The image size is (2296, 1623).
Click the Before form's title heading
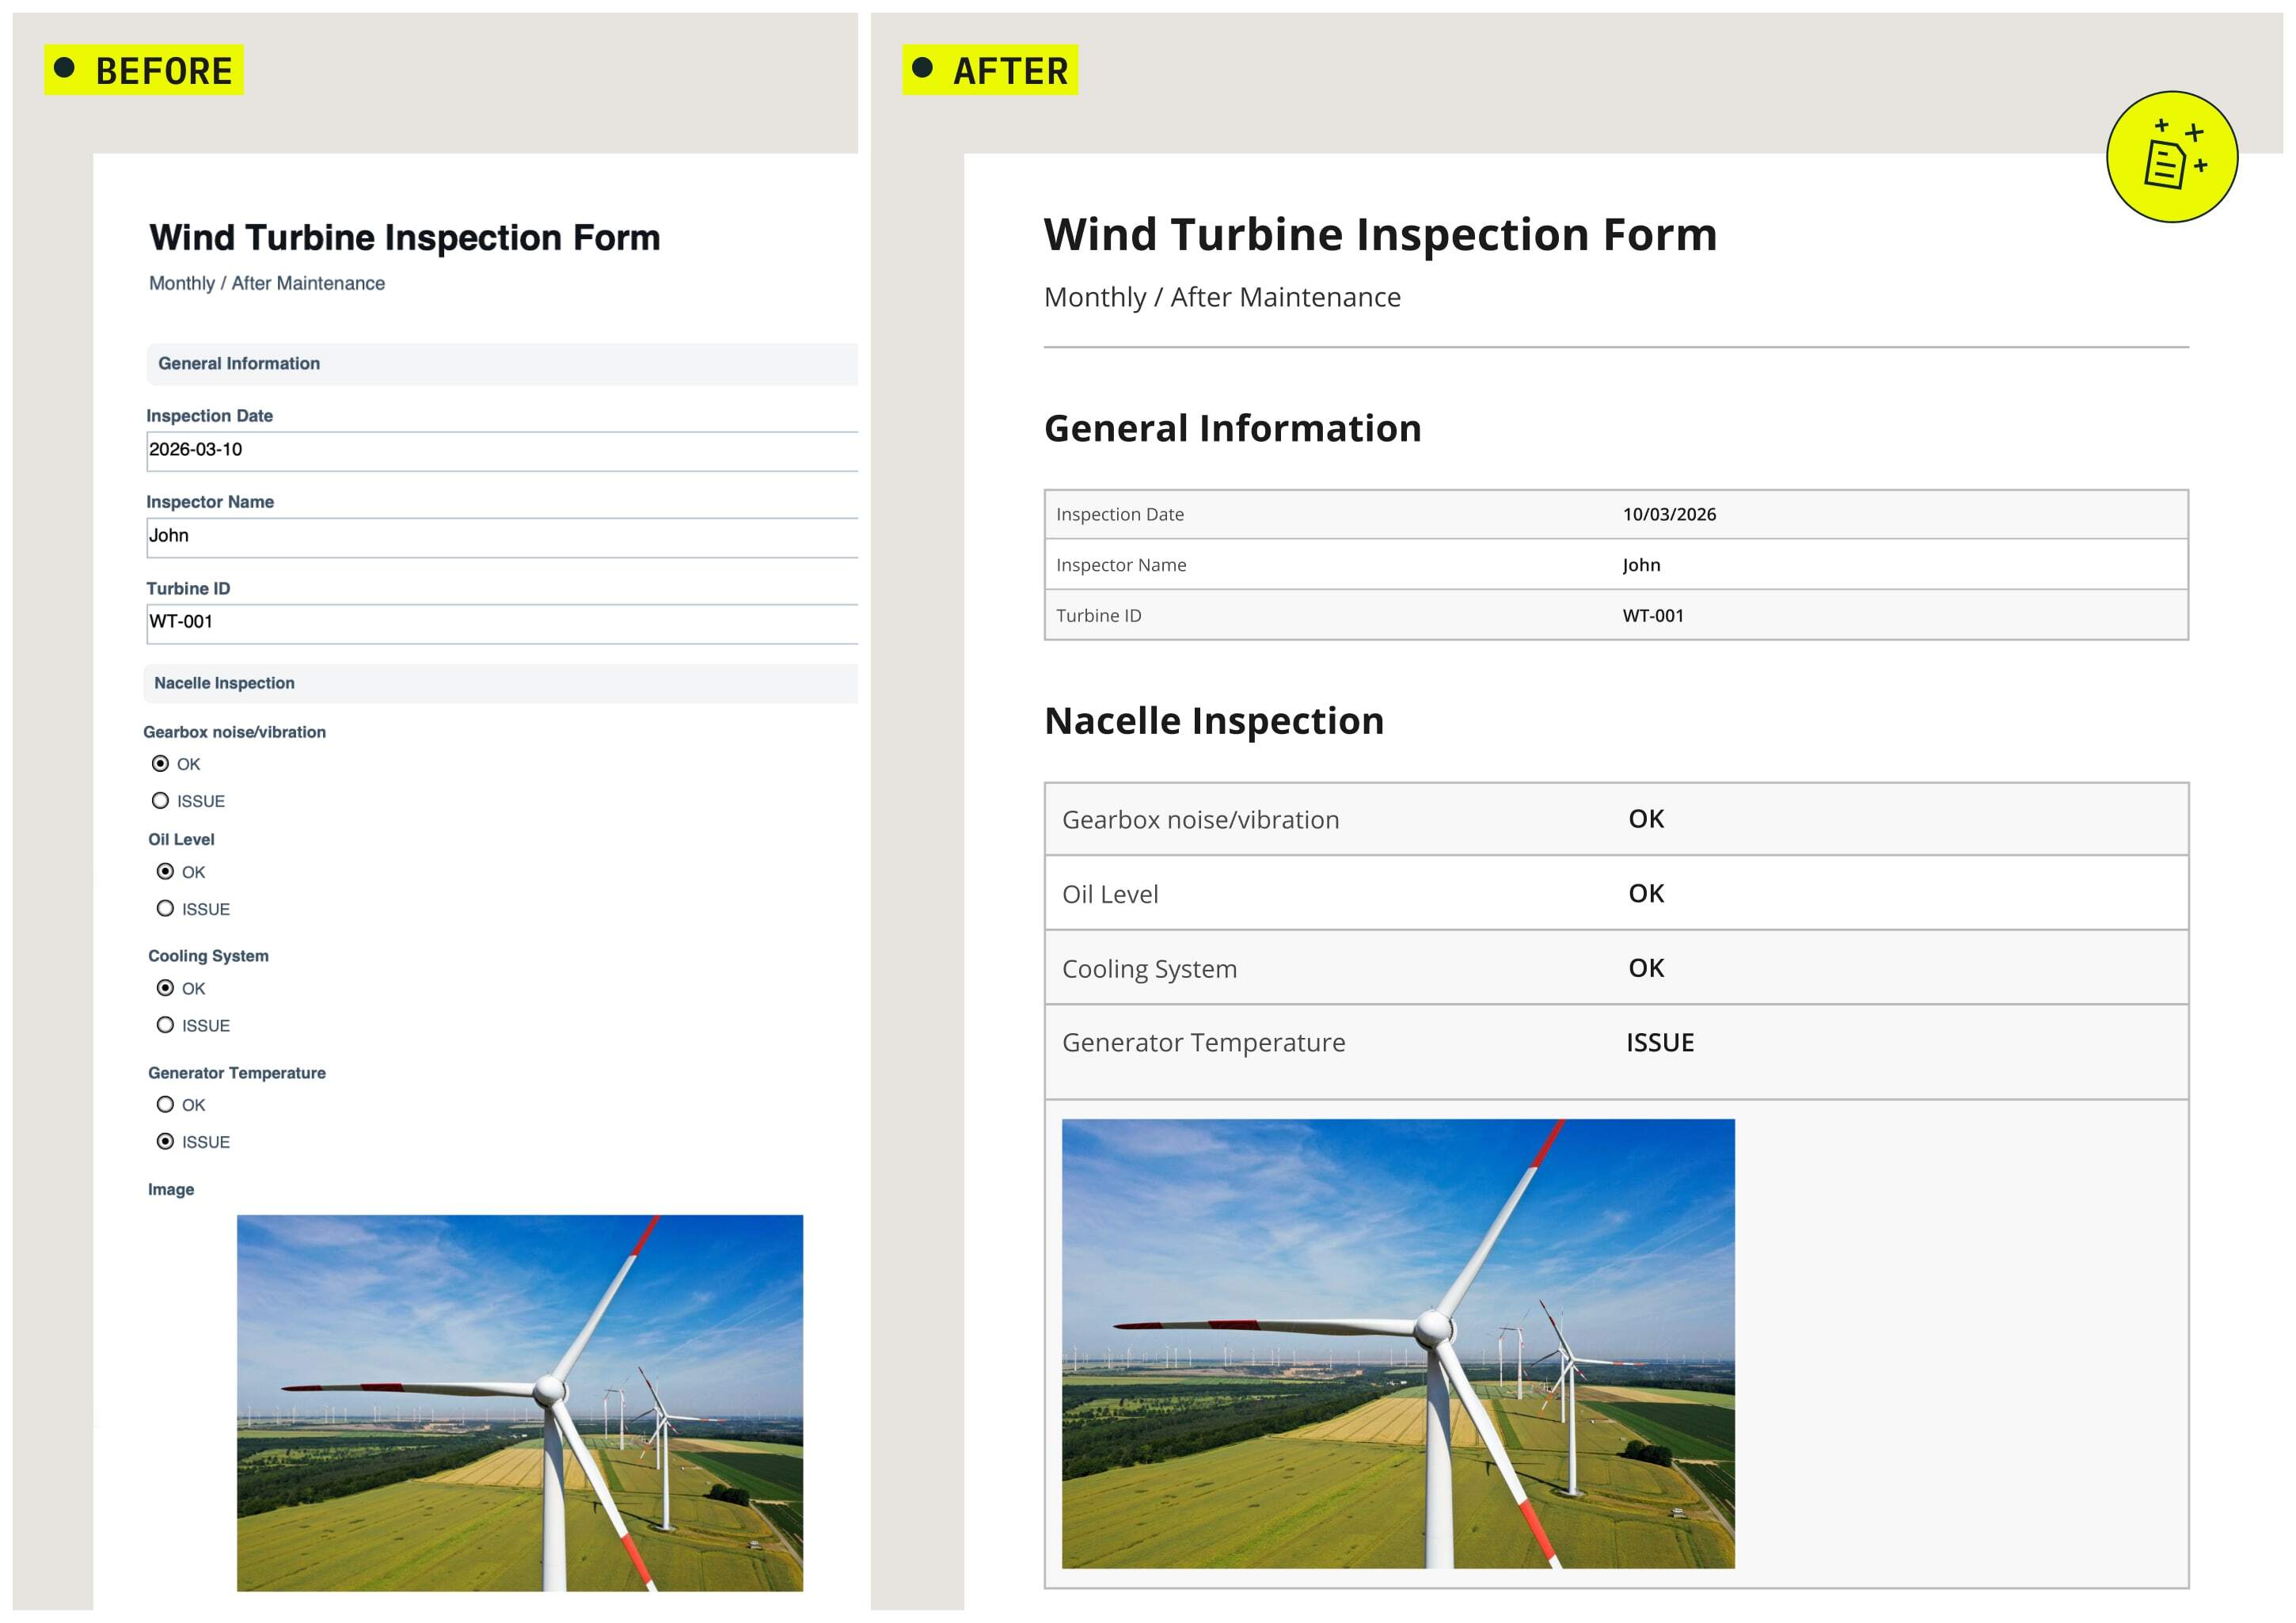pos(405,238)
